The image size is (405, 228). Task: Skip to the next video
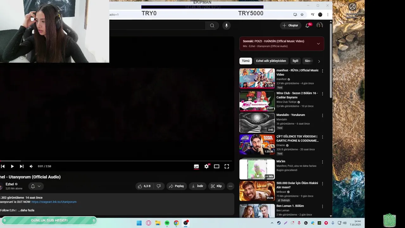pyautogui.click(x=22, y=166)
